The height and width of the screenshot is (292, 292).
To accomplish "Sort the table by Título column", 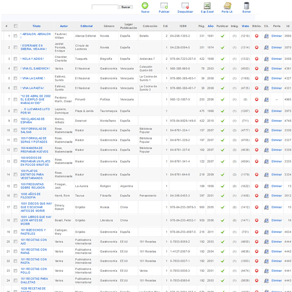I will pos(36,26).
